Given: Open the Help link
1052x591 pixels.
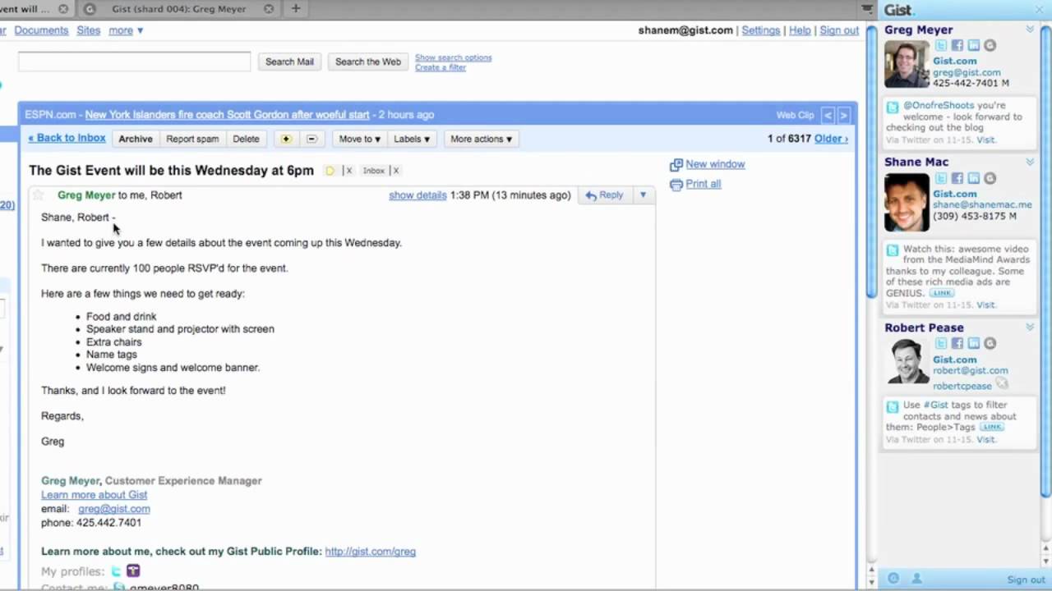Looking at the screenshot, I should tap(800, 30).
